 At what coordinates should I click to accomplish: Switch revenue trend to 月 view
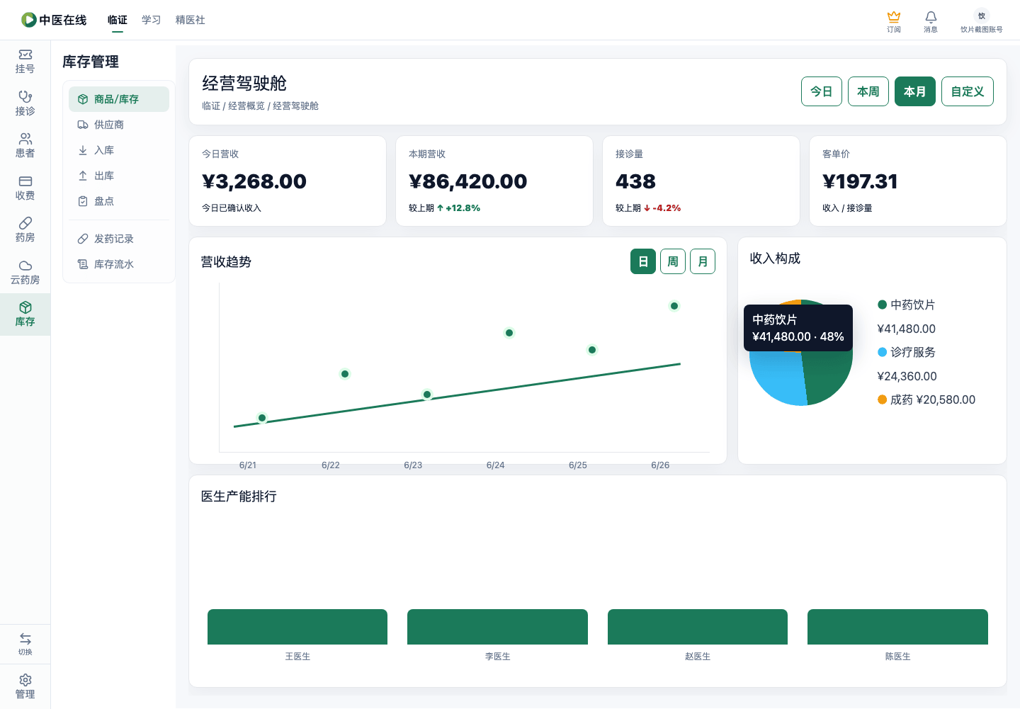tap(703, 261)
